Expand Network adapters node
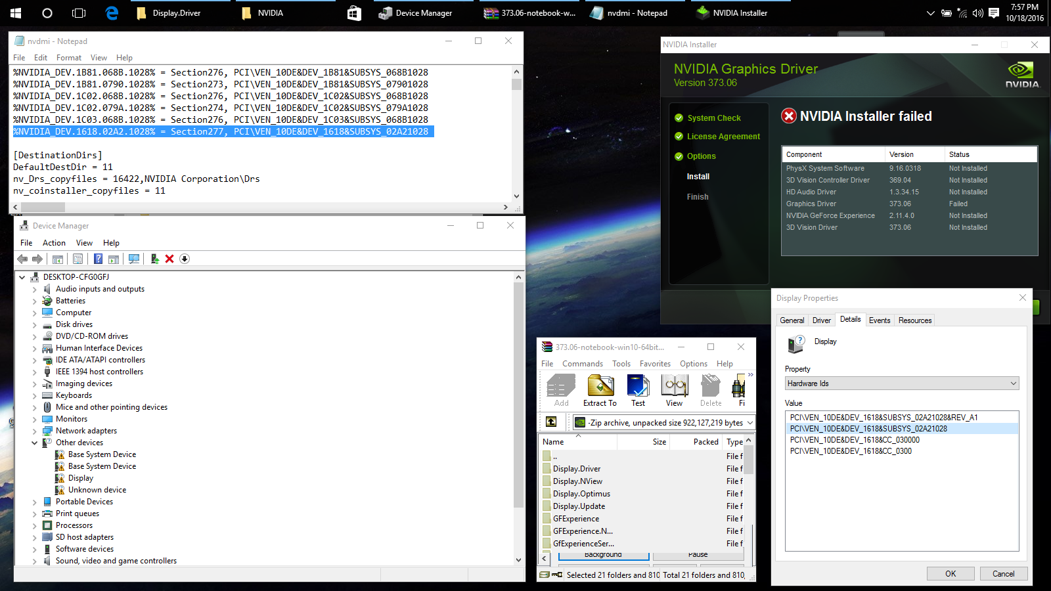Viewport: 1051px width, 591px height. tap(34, 431)
